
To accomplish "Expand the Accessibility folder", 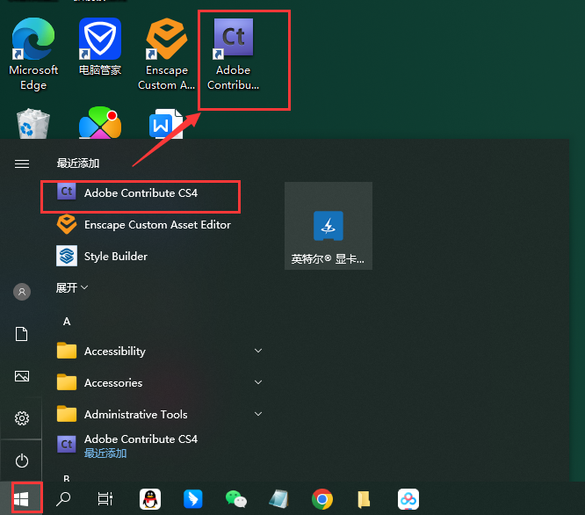I will click(161, 352).
